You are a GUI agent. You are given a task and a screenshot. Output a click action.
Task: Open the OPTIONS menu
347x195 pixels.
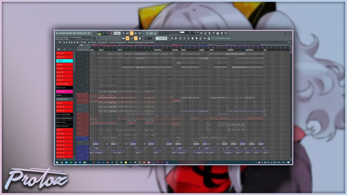coord(79,33)
